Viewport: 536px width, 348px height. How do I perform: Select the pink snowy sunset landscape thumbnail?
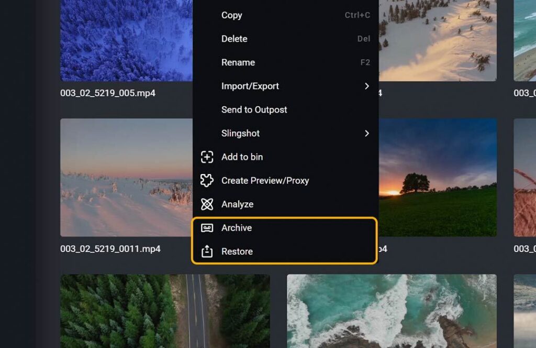point(126,178)
